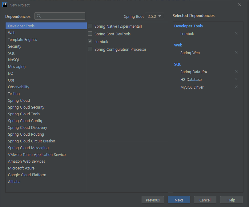This screenshot has width=249, height=207.
Task: Select VMware Tanzu Application Service category
Action: tap(46, 155)
